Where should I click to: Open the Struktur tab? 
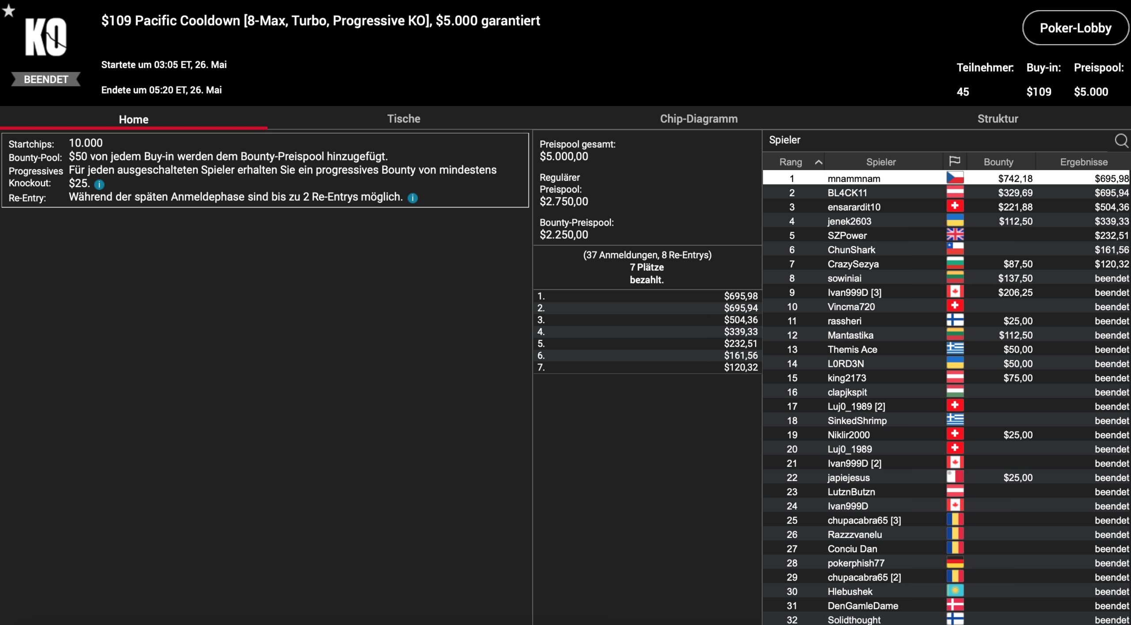[x=998, y=119]
